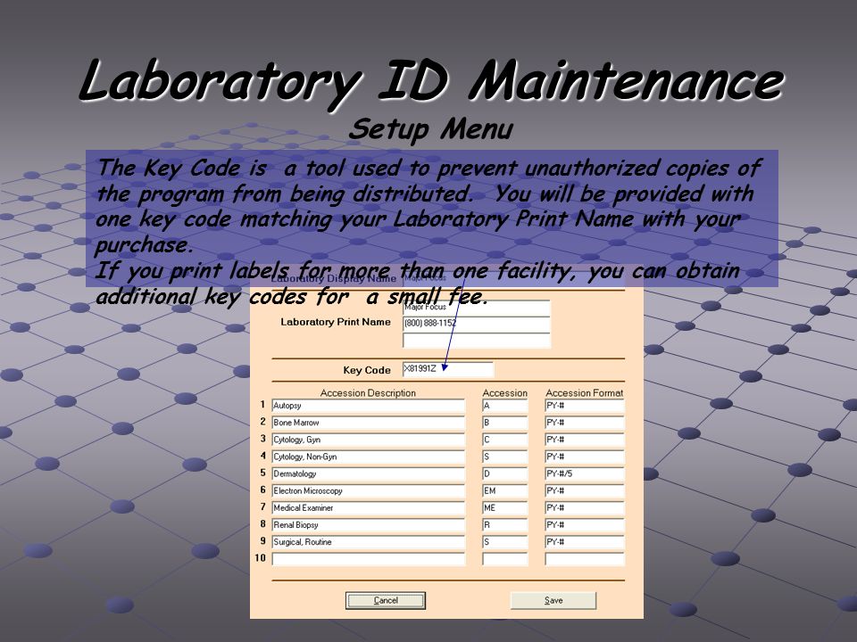Click the Electron Microscopy description field

pyautogui.click(x=369, y=490)
